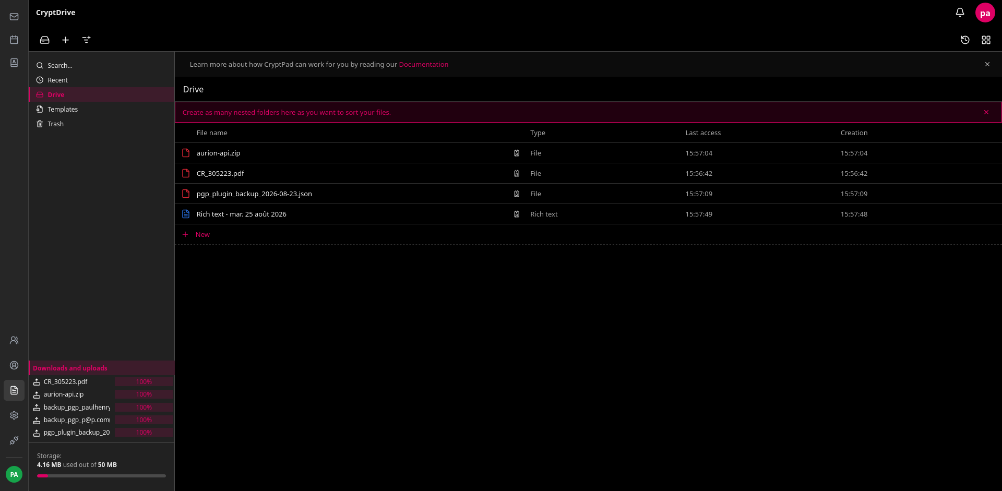Click the Drive folder heading
1002x491 pixels.
(193, 89)
